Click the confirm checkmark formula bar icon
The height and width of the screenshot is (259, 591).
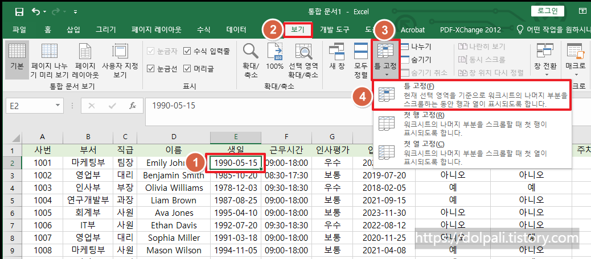pyautogui.click(x=112, y=106)
